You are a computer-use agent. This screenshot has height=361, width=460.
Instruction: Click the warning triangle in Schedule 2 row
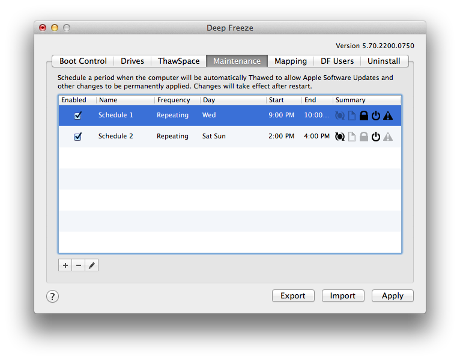point(388,137)
